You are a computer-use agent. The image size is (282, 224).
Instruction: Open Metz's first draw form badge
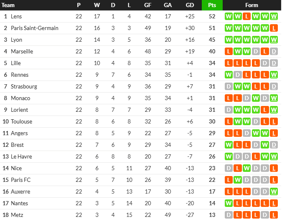click(x=229, y=215)
